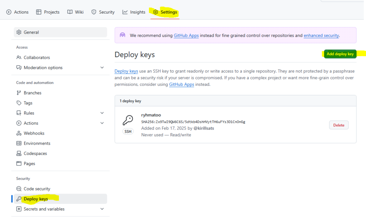366x219 pixels.
Task: Open the Security tab
Action: coord(103,12)
